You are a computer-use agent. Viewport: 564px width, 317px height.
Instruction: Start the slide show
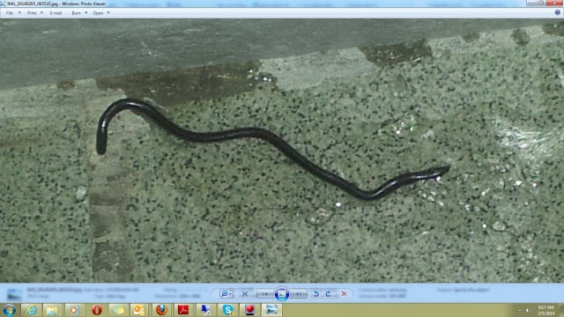coord(282,294)
